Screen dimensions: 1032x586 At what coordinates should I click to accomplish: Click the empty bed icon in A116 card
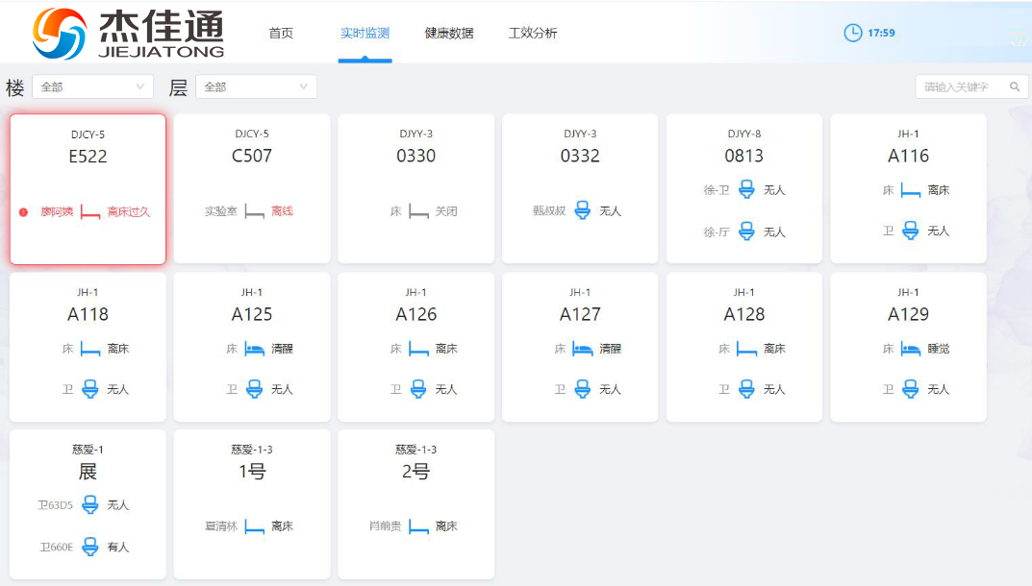pos(910,190)
